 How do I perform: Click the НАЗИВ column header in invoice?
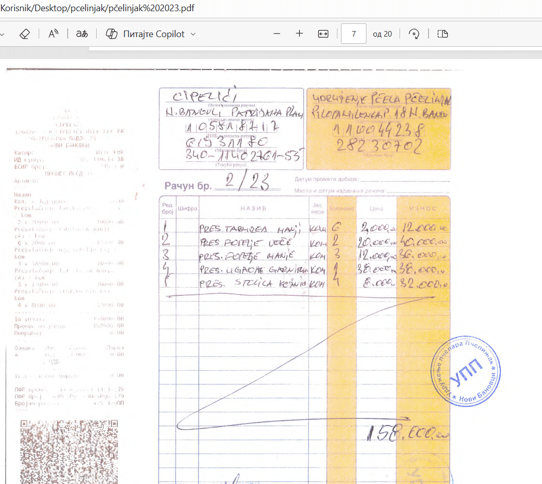253,208
